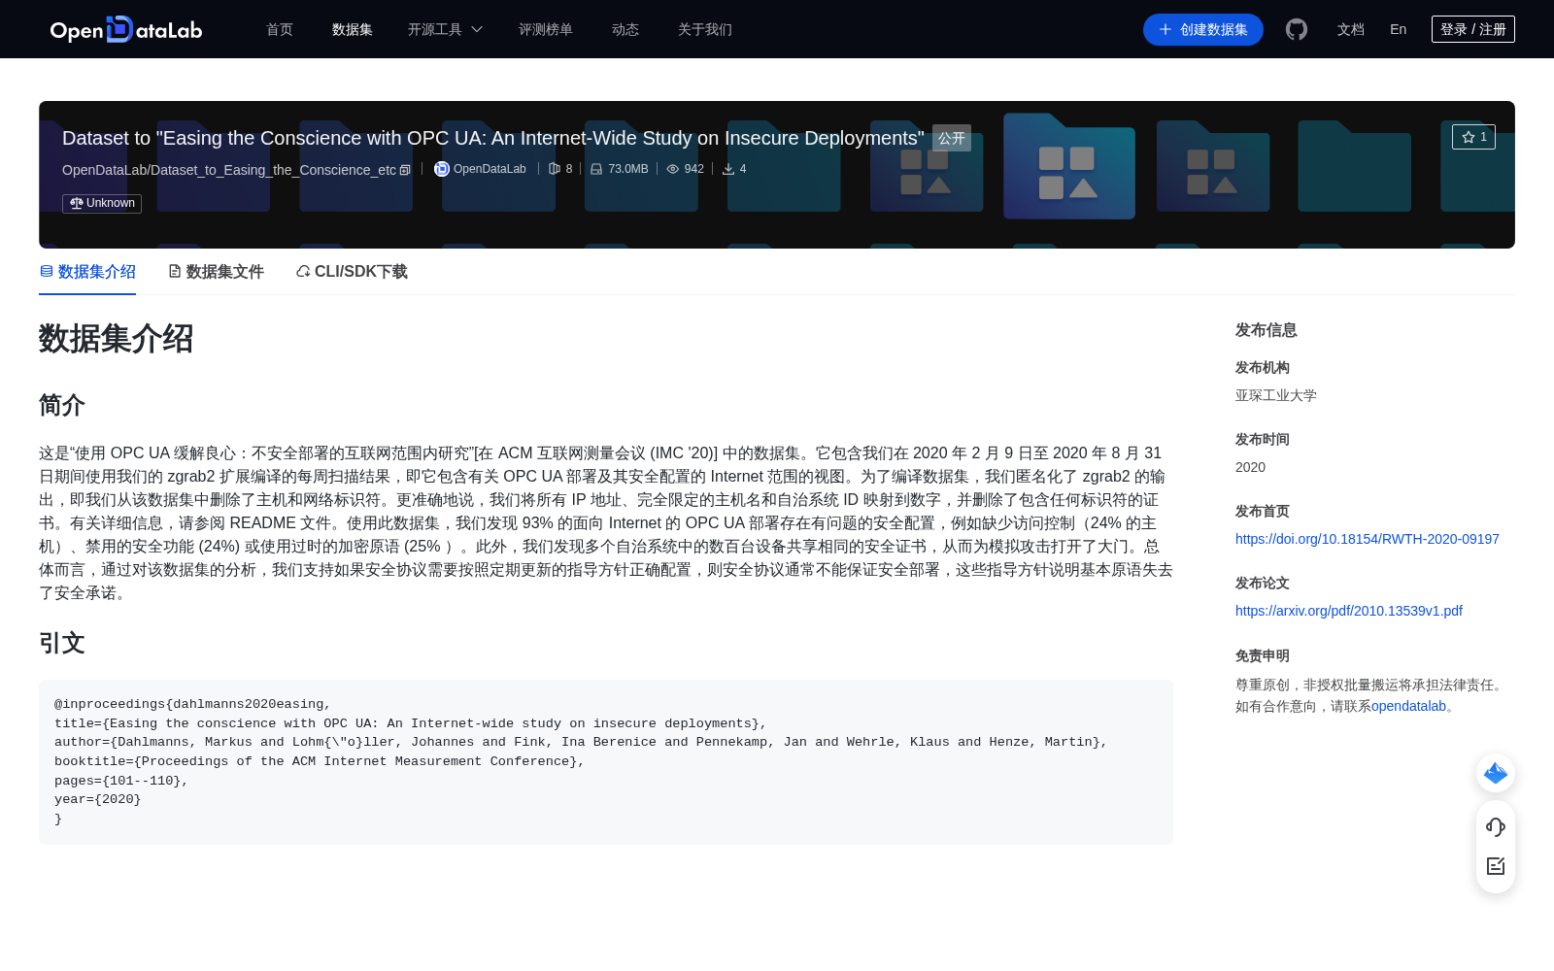Switch to 数据集文件 tab
This screenshot has width=1554, height=971.
[x=216, y=272]
